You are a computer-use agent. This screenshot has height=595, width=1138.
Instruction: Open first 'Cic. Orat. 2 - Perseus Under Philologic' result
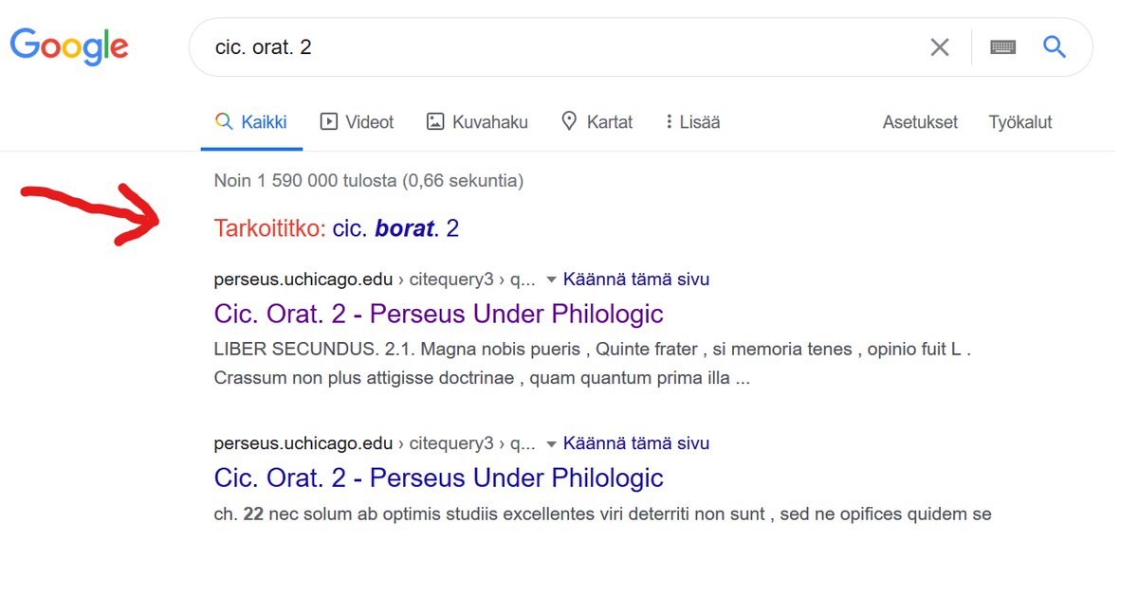coord(438,314)
